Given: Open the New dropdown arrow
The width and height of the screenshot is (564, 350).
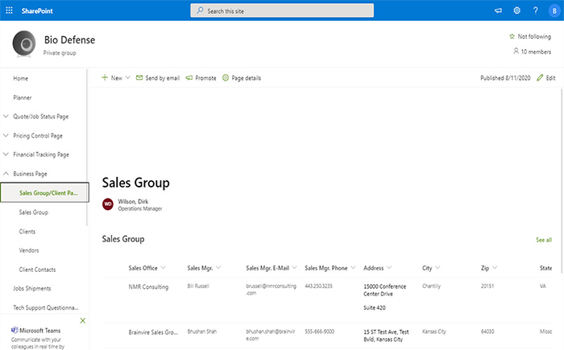Looking at the screenshot, I should pos(127,77).
